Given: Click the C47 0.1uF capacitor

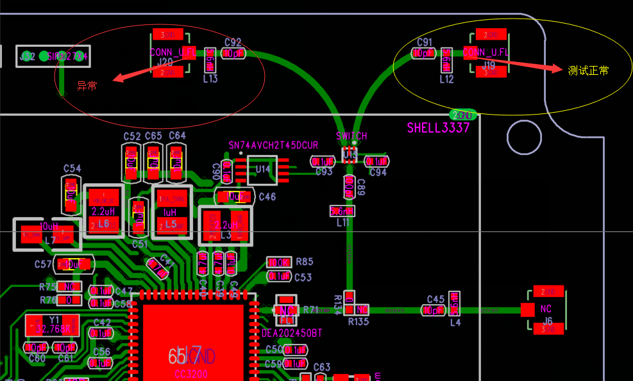Looking at the screenshot, I should [x=101, y=291].
